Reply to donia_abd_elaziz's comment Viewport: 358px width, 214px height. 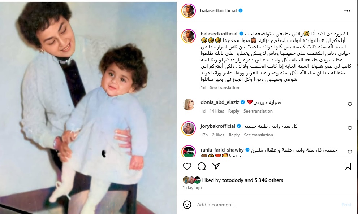(x=234, y=111)
